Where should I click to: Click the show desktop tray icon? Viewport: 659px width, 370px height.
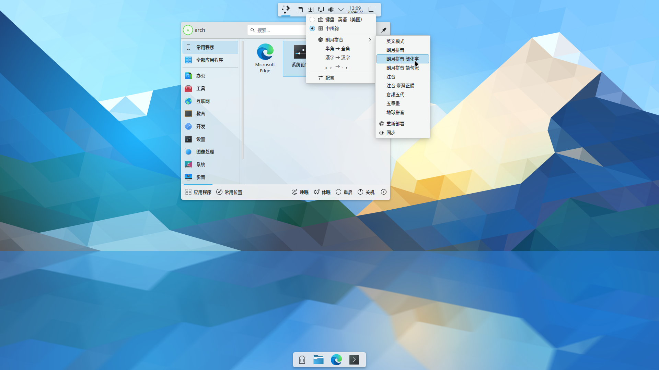pos(371,10)
